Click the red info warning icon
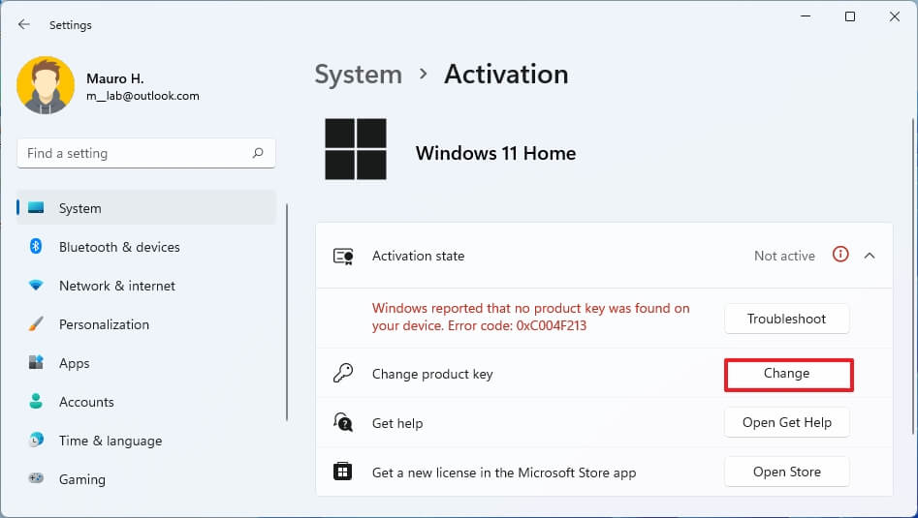This screenshot has width=918, height=518. point(840,255)
